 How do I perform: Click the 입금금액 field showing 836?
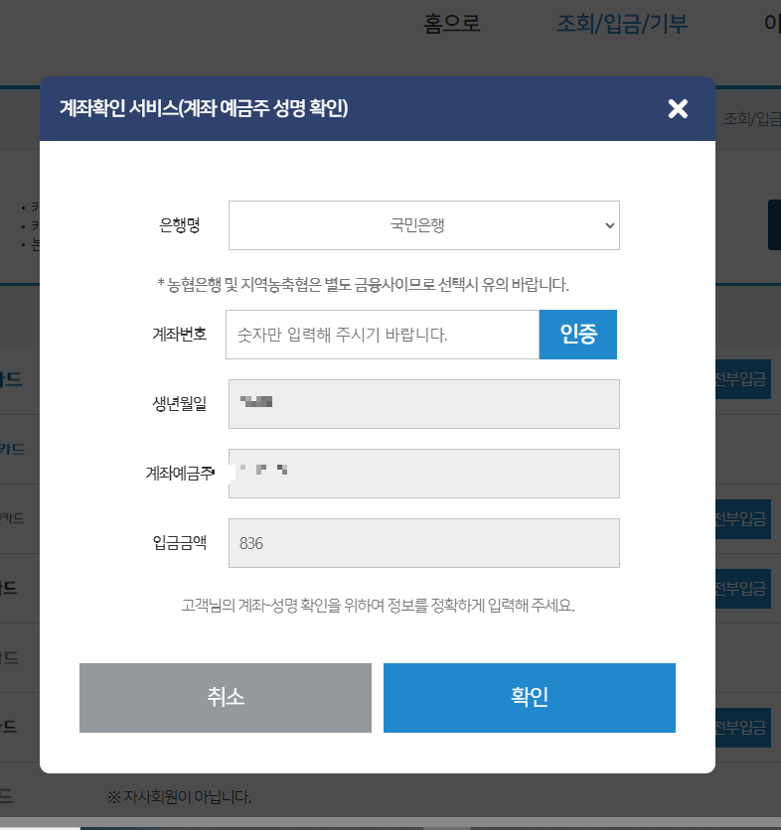point(424,543)
